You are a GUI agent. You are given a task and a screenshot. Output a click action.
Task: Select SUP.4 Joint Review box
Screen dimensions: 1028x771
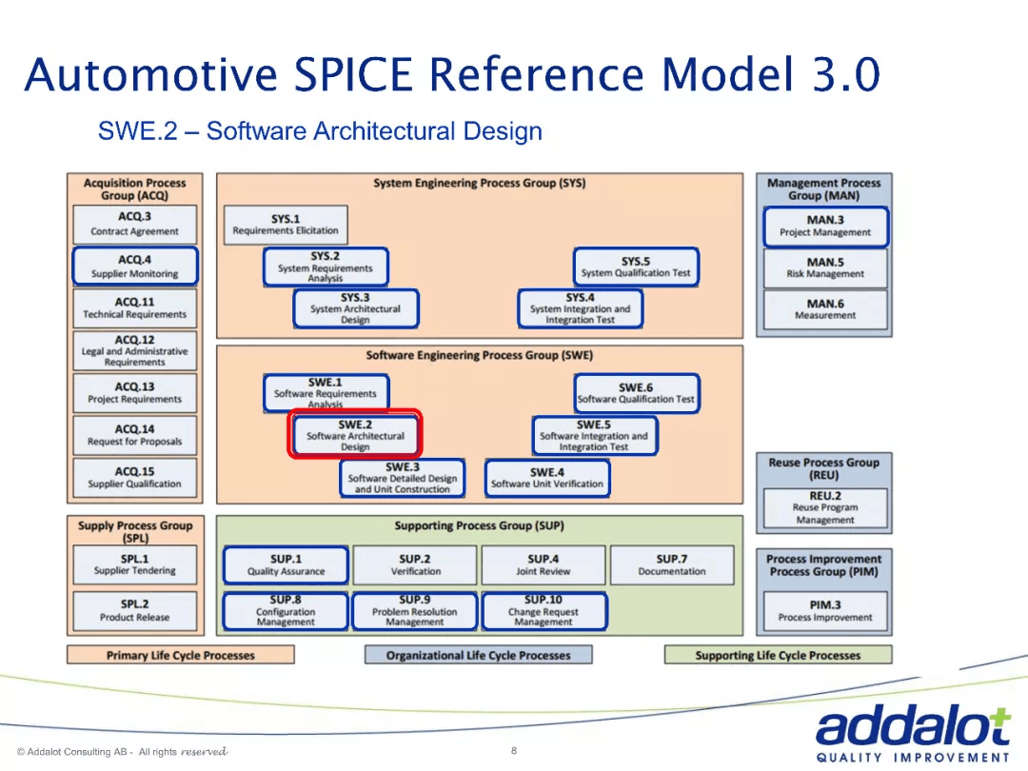pyautogui.click(x=544, y=565)
